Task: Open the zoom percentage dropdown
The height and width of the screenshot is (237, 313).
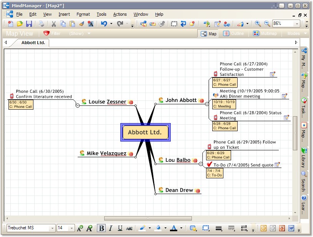Action: coord(297,24)
